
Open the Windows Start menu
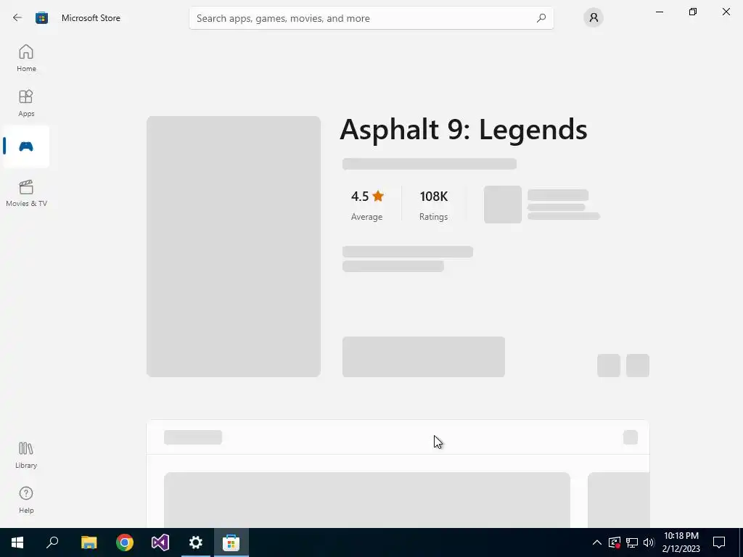(17, 542)
